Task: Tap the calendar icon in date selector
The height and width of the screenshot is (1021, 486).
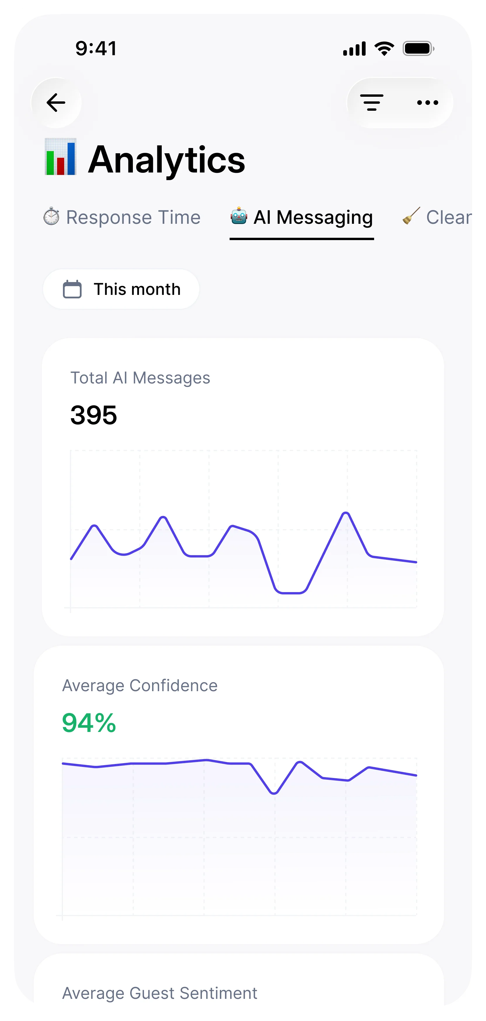Action: click(73, 289)
